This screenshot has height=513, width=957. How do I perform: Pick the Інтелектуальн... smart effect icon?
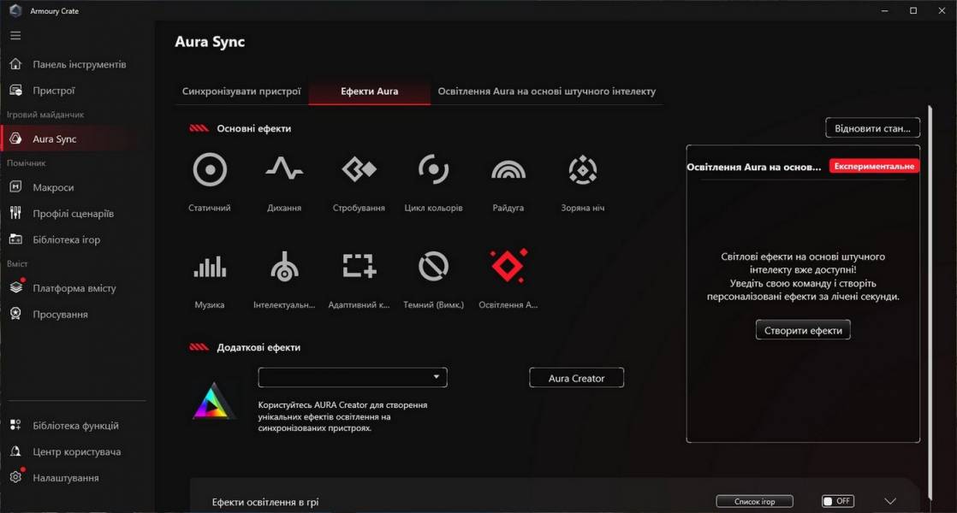tap(284, 266)
